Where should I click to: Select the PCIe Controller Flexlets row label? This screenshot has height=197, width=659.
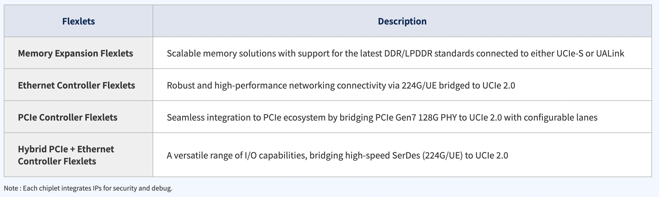tap(68, 117)
